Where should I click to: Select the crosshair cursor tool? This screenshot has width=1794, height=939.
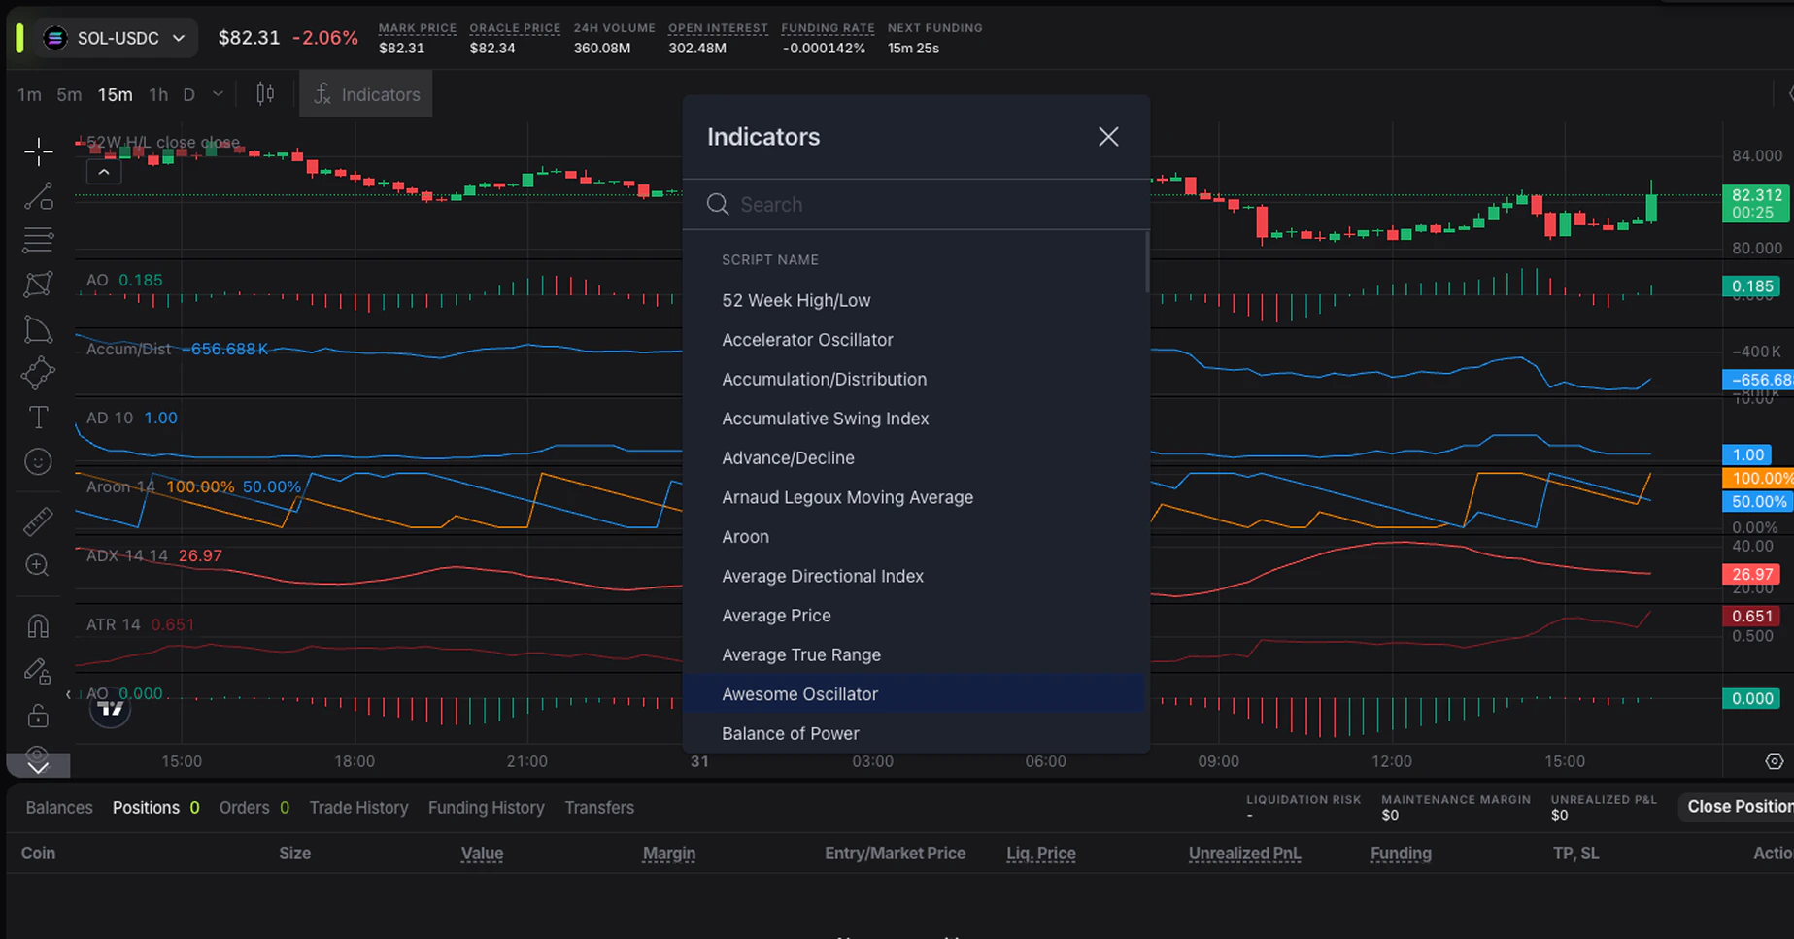tap(38, 151)
